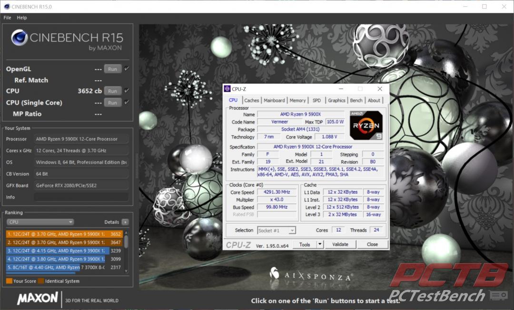
Task: Click the Tools button in CPU-Z
Action: coord(305,244)
